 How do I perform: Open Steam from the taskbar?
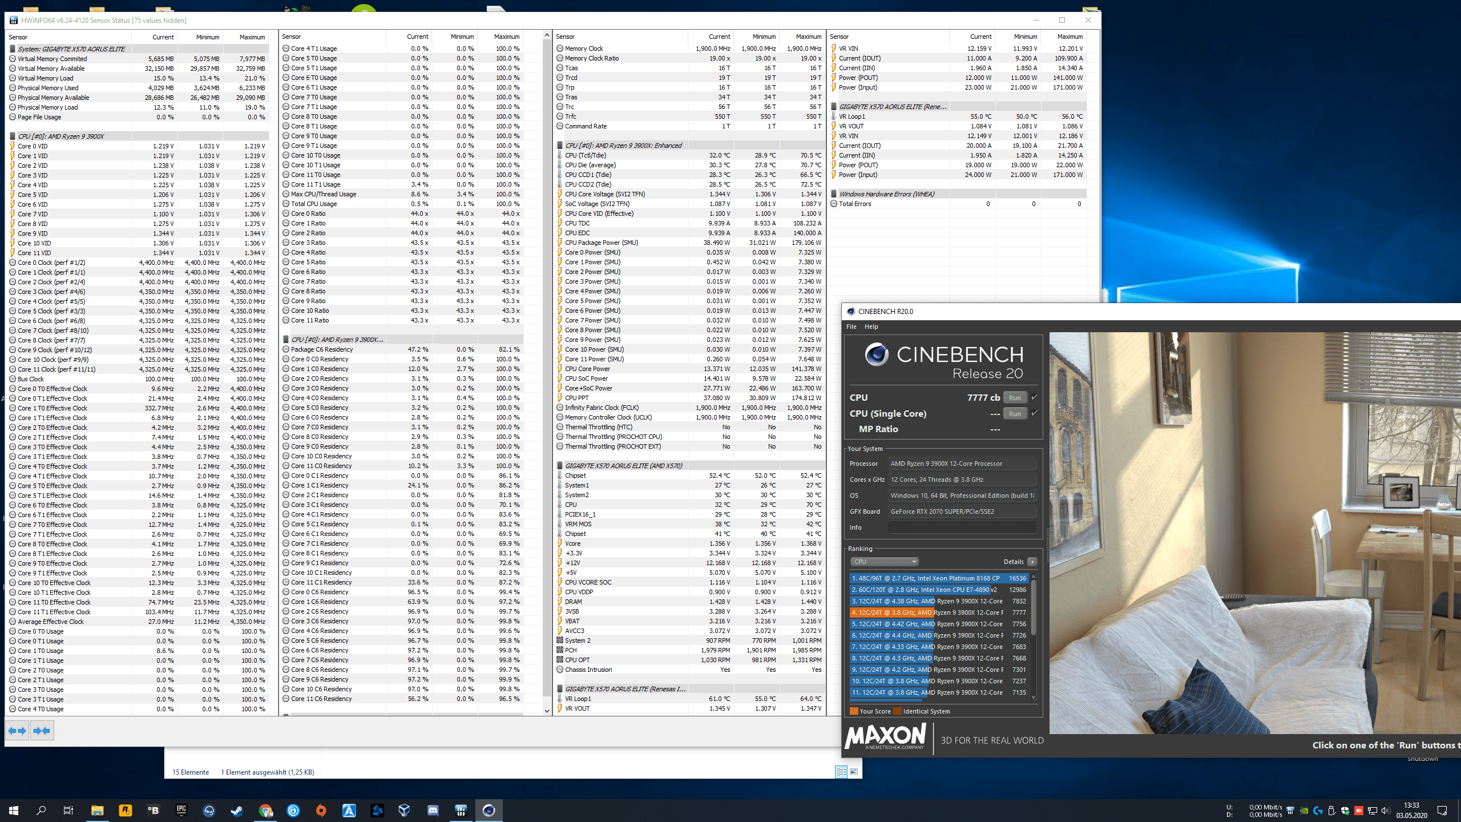pos(237,810)
